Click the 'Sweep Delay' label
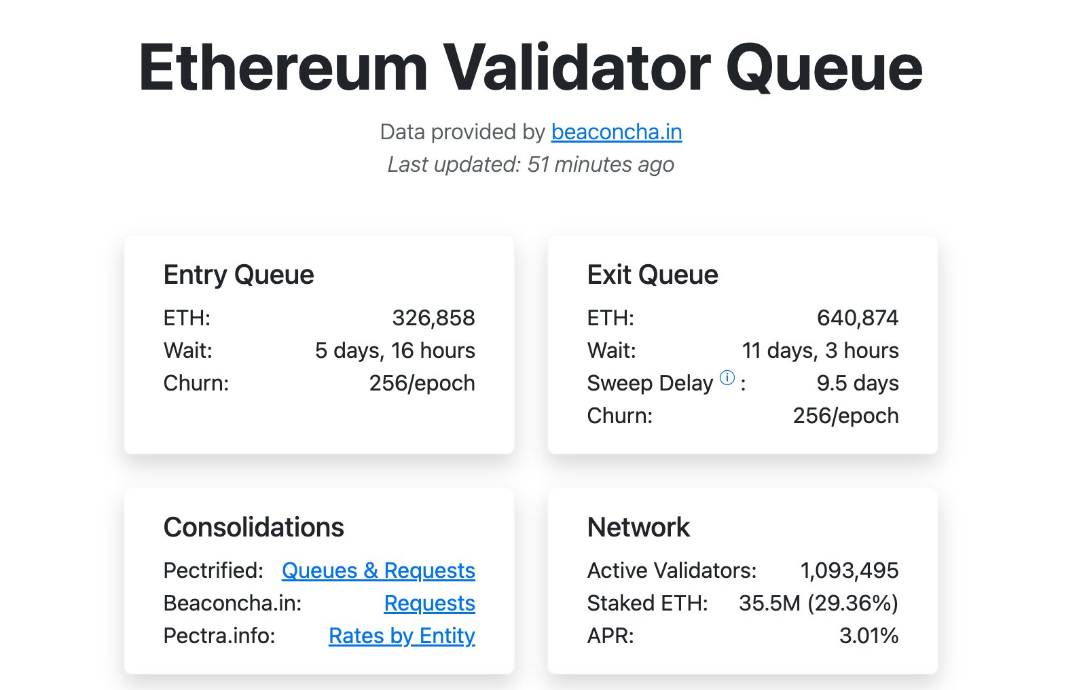The image size is (1077, 690). (x=650, y=383)
